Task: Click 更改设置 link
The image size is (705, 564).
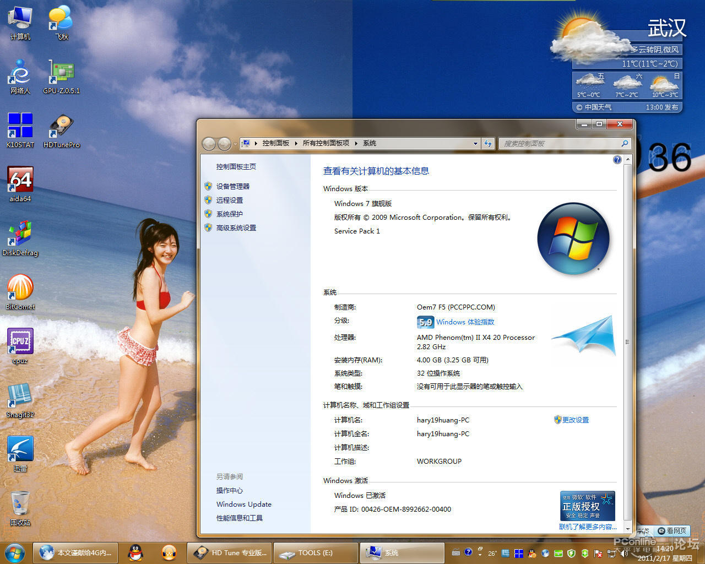Action: click(575, 420)
